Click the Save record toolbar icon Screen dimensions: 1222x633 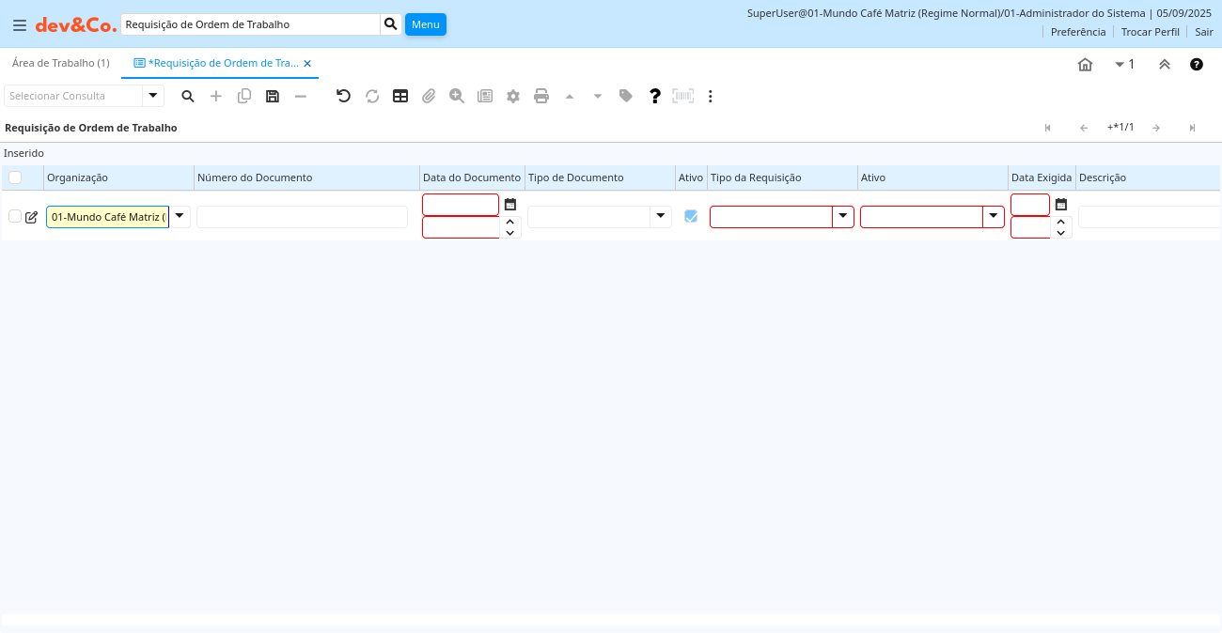click(x=273, y=96)
